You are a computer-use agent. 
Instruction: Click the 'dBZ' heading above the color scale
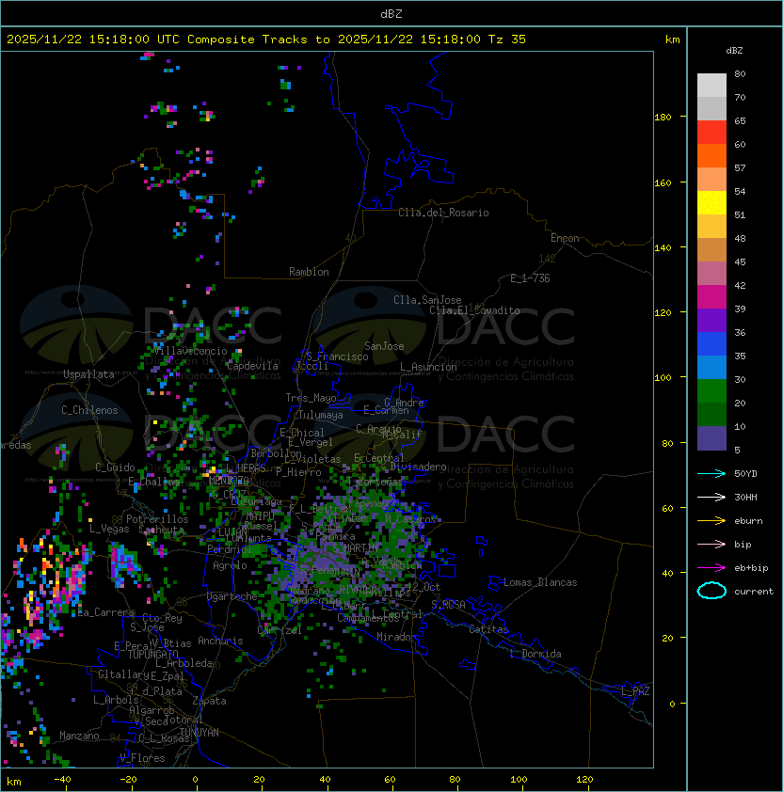point(734,51)
